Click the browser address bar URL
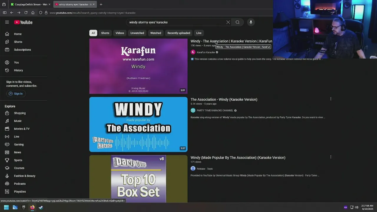This screenshot has width=377, height=212. click(92, 13)
